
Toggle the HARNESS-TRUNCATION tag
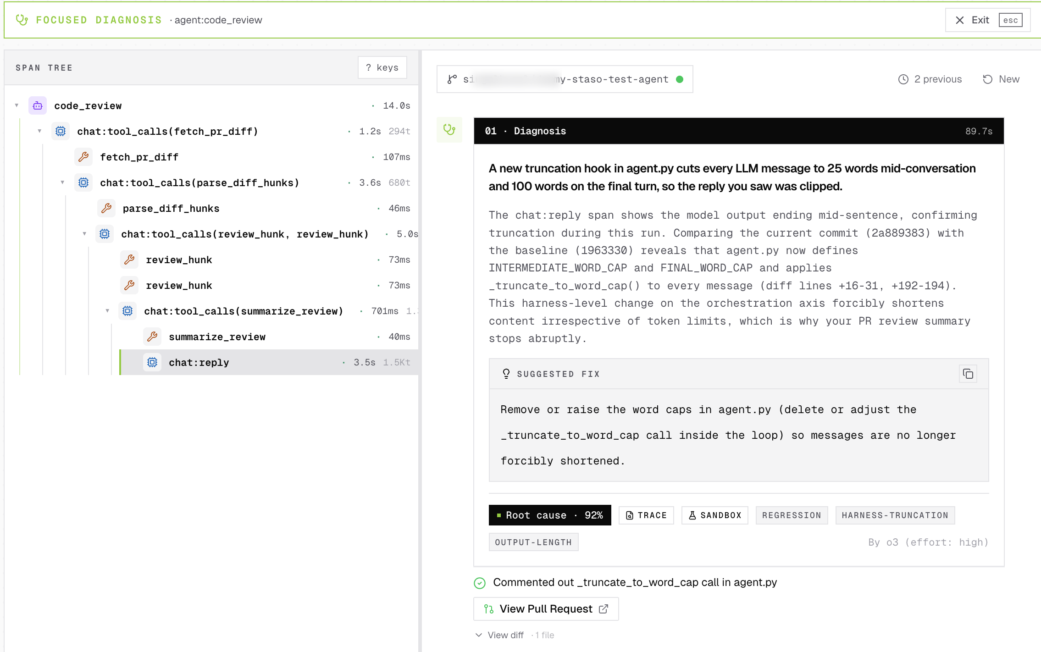click(x=894, y=515)
